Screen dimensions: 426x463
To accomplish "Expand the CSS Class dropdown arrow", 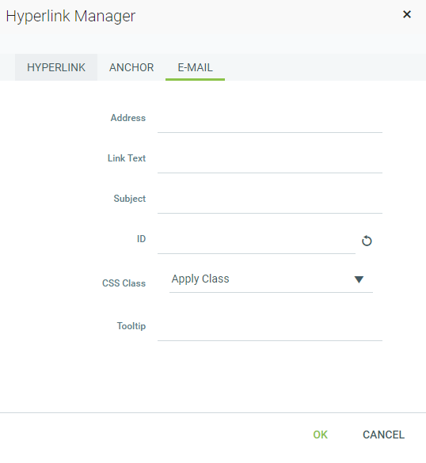I will pos(359,279).
